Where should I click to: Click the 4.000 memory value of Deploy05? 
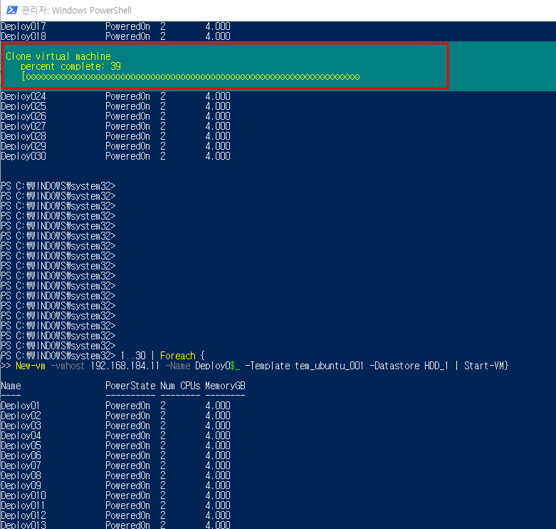point(218,445)
